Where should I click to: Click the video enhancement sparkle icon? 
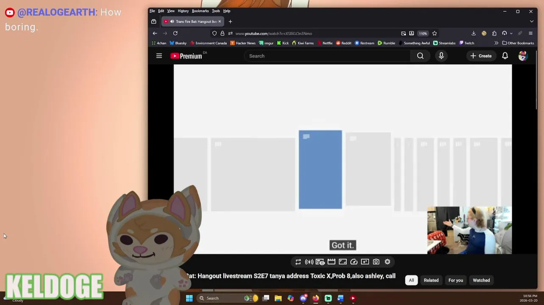[x=365, y=262]
